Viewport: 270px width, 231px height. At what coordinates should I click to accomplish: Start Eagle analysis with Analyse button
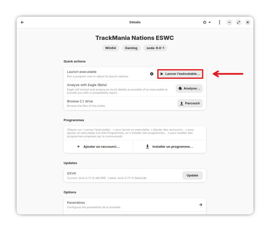pyautogui.click(x=189, y=88)
